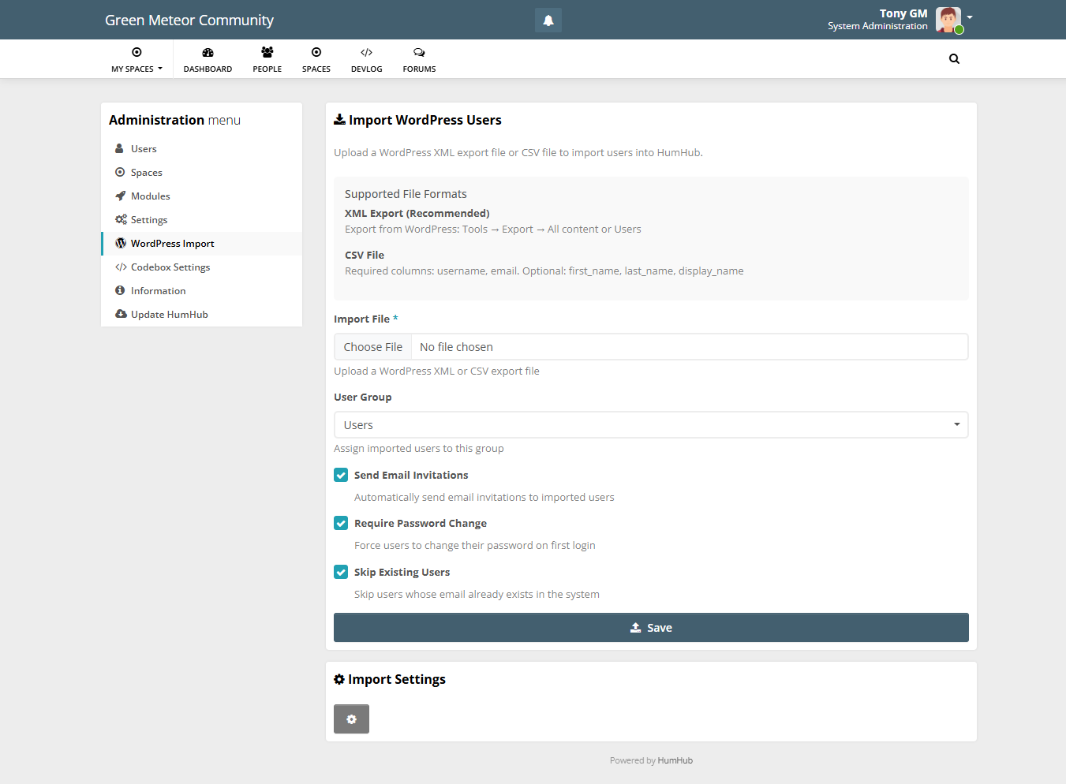Toggle Require Password Change checkbox
1066x784 pixels.
(341, 523)
